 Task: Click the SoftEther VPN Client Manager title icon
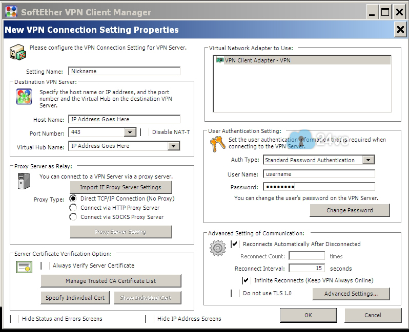pos(11,12)
